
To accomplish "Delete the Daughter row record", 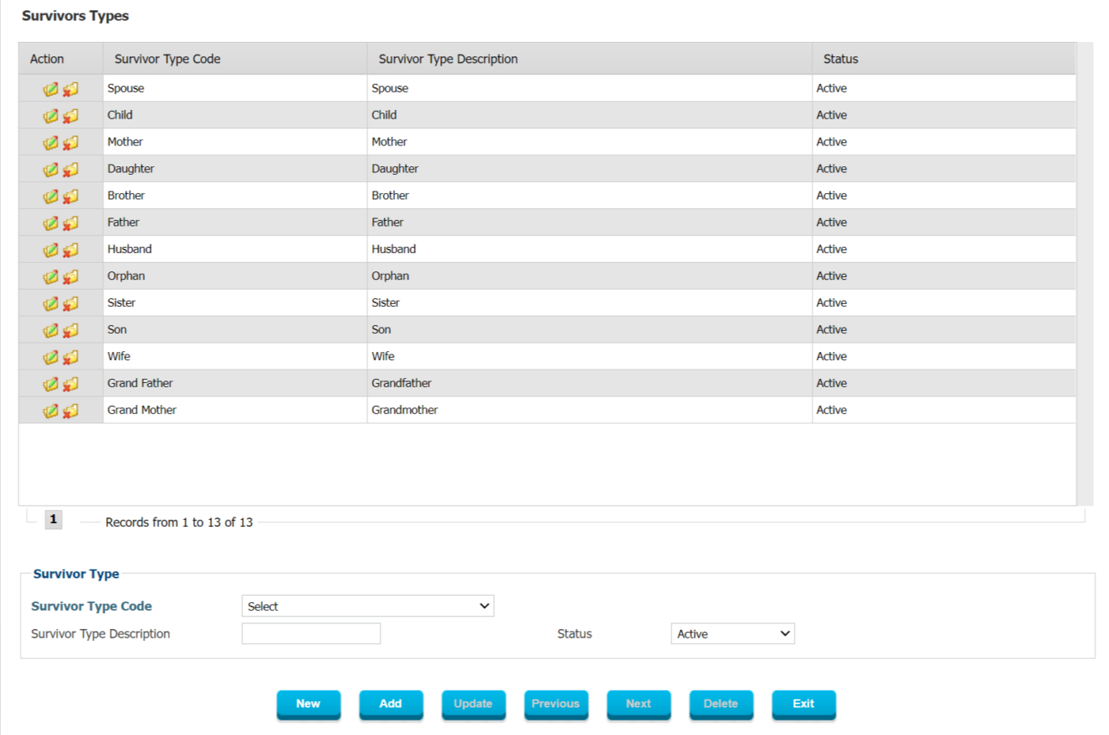I will click(x=71, y=170).
